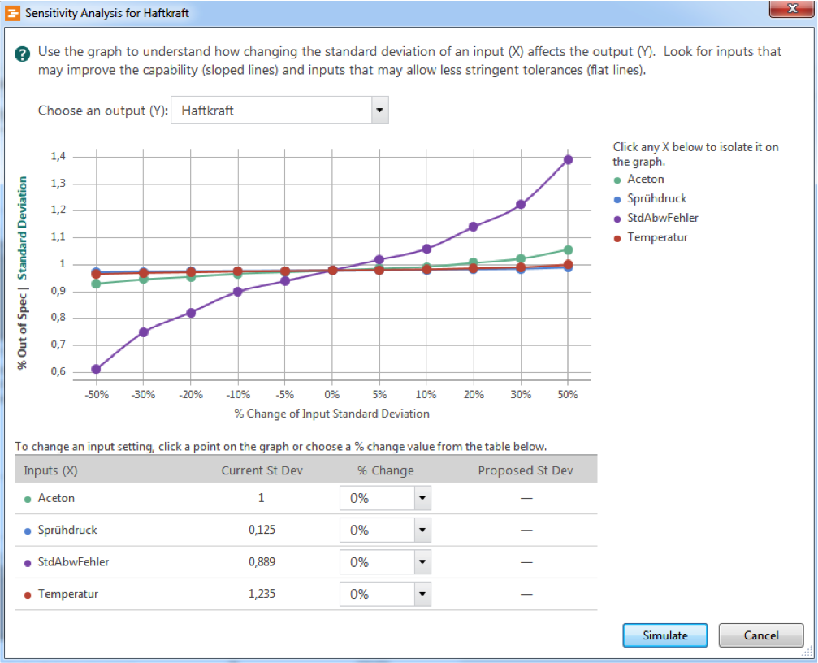Select Aceton graph point at -50%
The width and height of the screenshot is (818, 663).
click(96, 284)
